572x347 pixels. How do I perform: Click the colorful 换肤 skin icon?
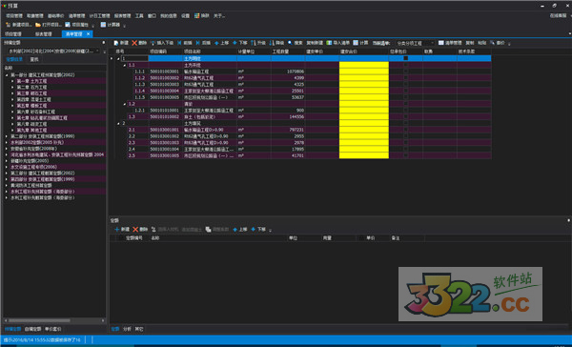click(x=197, y=15)
